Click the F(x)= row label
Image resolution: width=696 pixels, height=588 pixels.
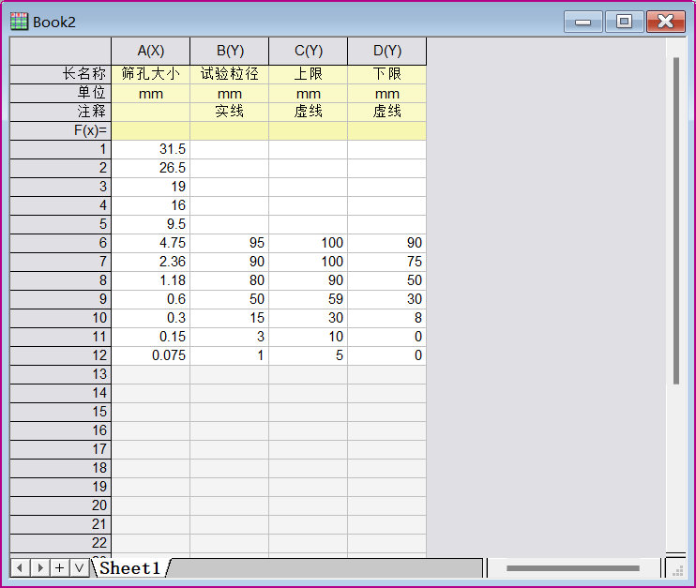(x=60, y=130)
